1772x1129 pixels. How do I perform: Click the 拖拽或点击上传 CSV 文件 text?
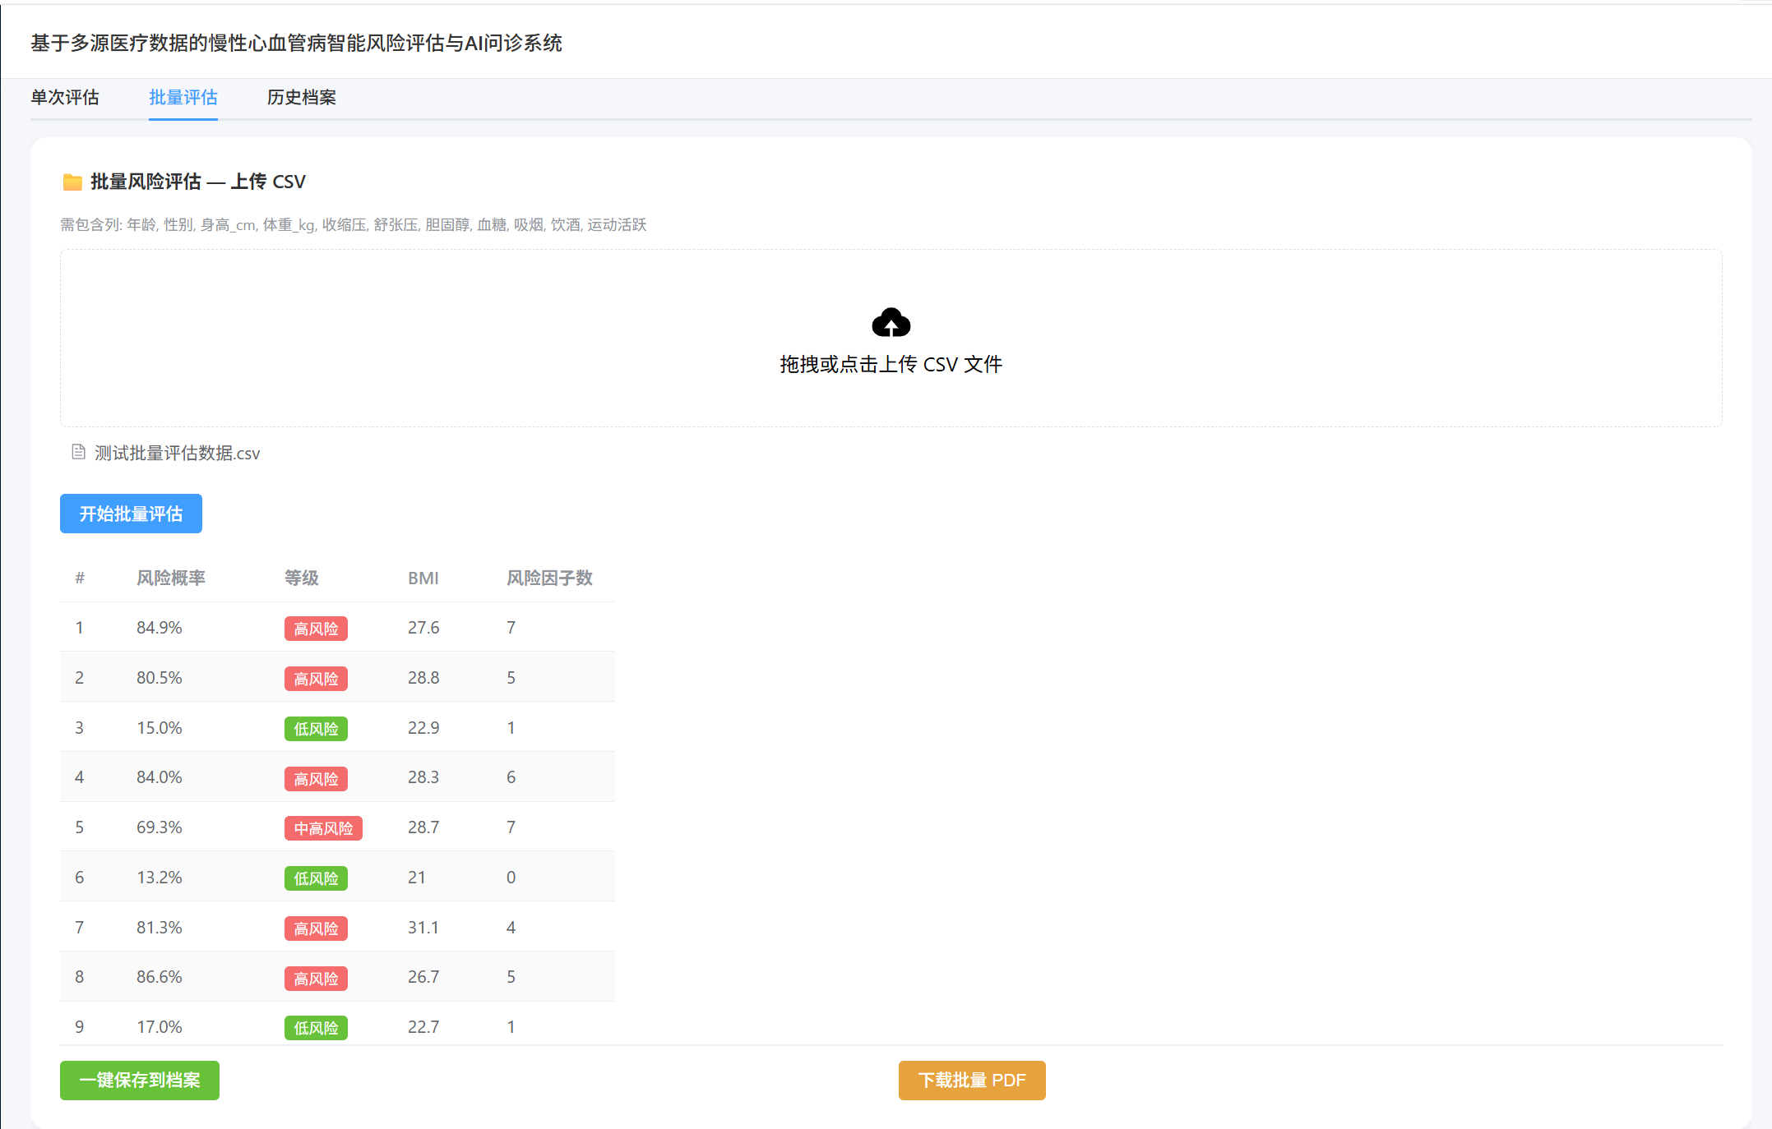pyautogui.click(x=891, y=364)
